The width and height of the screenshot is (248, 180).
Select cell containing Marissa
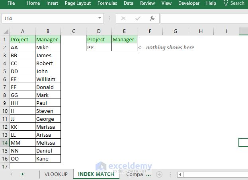pos(48,127)
